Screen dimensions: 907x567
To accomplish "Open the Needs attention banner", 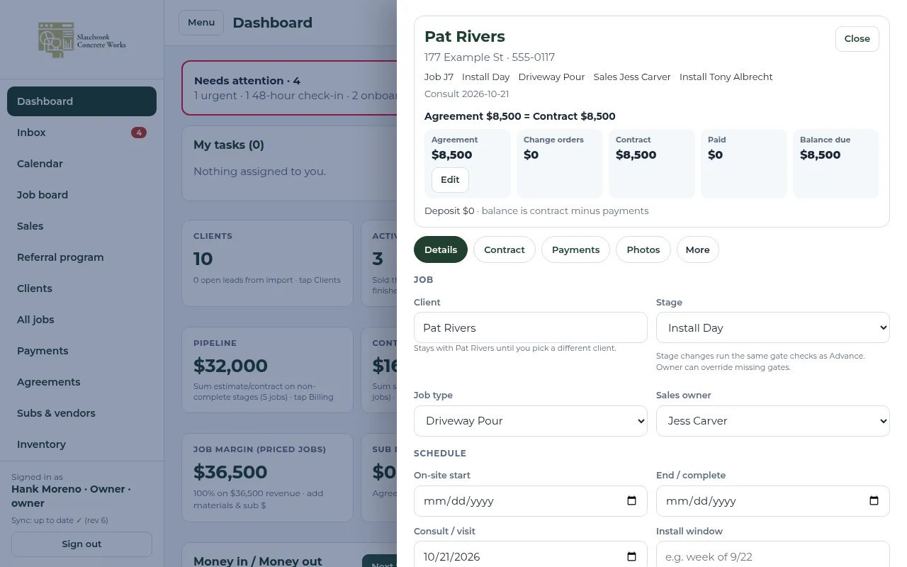I will click(x=289, y=88).
